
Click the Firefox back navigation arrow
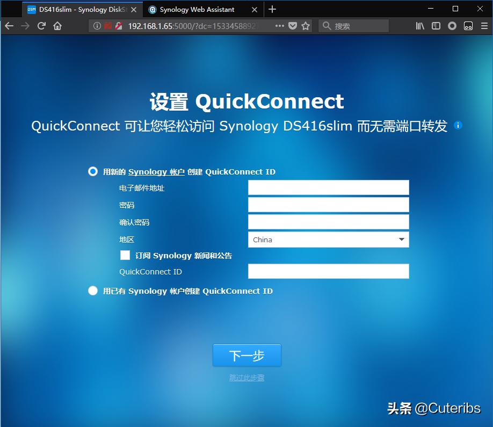click(x=9, y=25)
